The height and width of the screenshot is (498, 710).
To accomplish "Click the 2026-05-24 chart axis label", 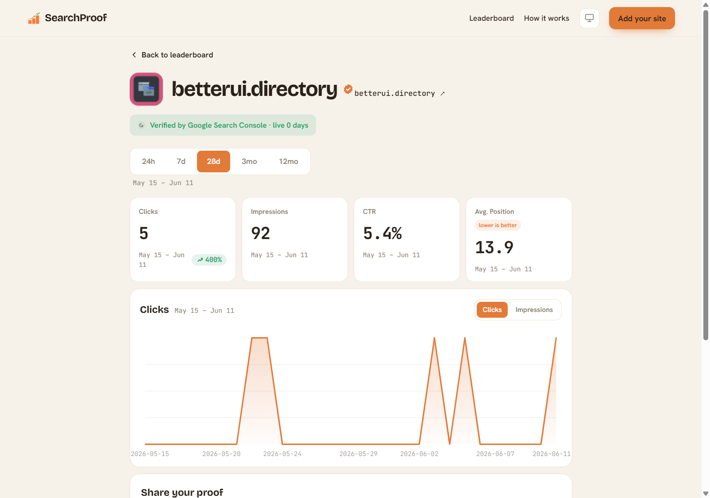I will pos(282,454).
